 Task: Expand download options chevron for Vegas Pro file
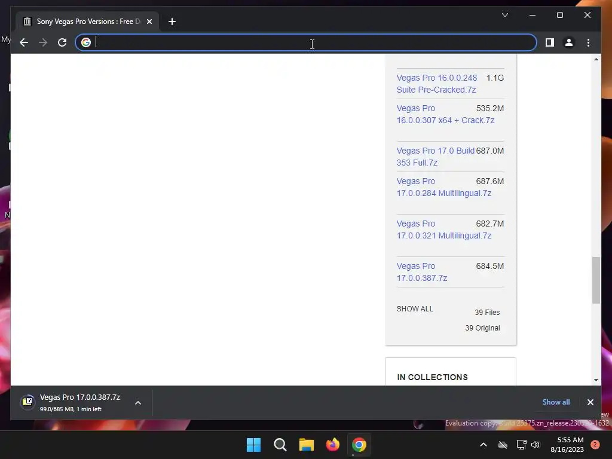click(138, 402)
